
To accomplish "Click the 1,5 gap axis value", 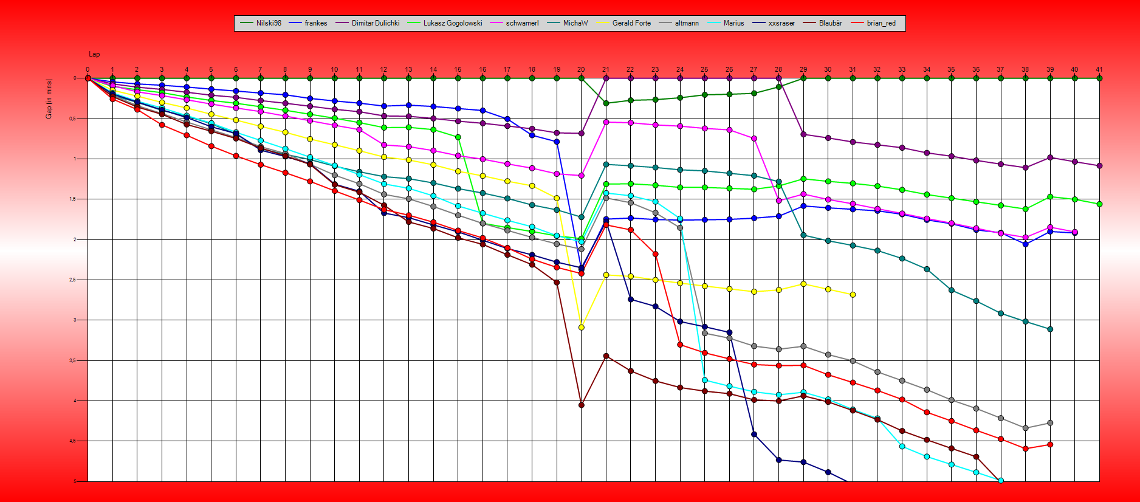I will 72,199.
